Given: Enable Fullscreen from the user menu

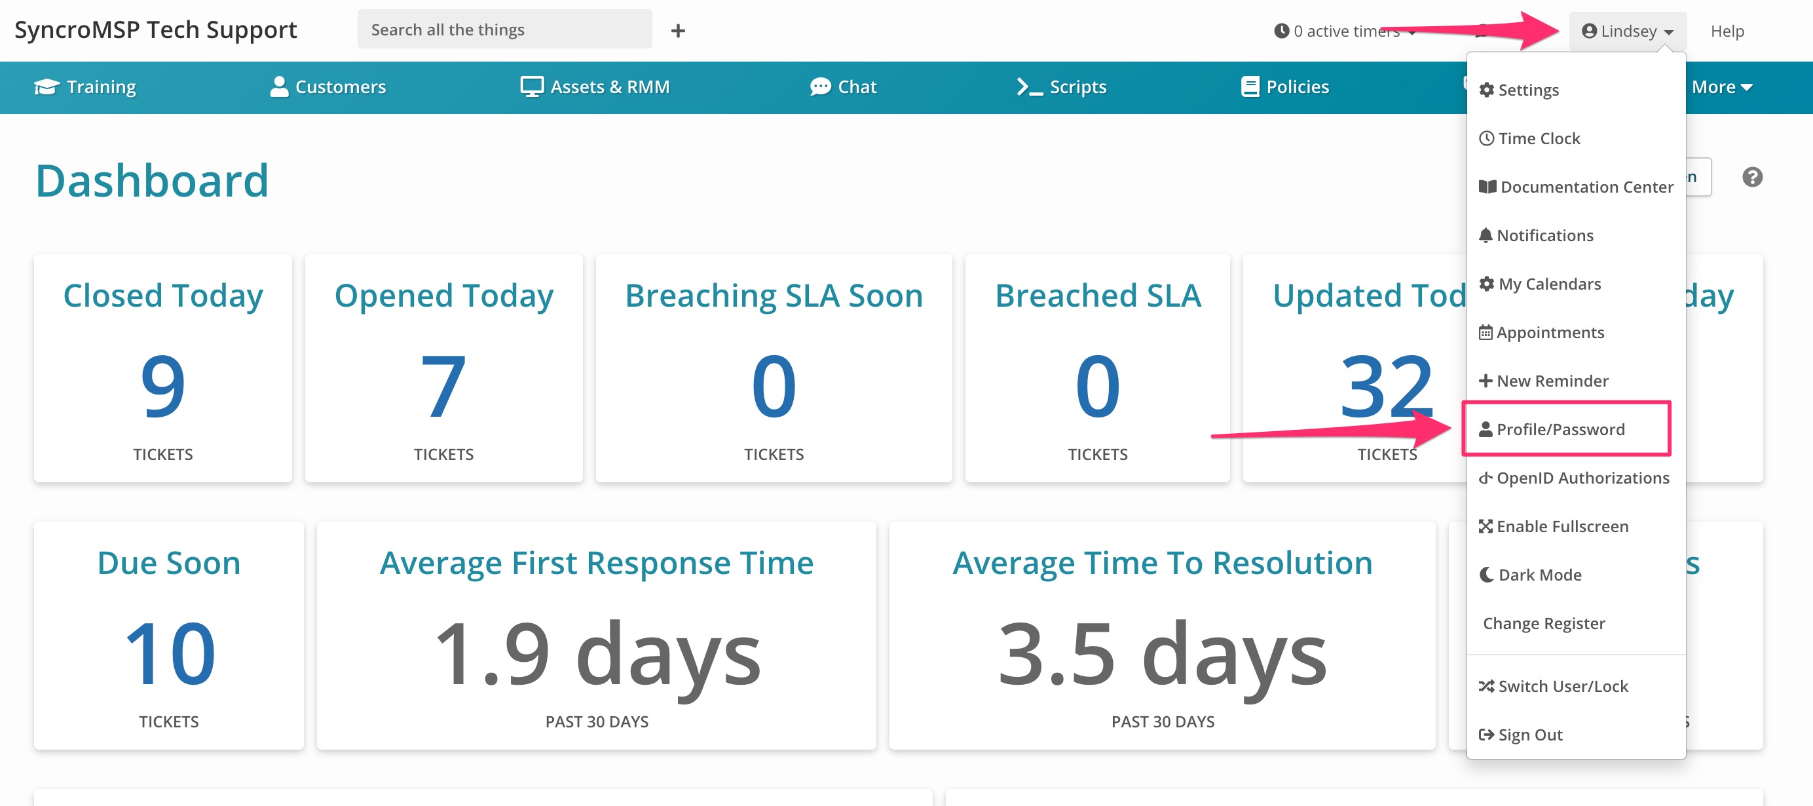Looking at the screenshot, I should 1561,526.
